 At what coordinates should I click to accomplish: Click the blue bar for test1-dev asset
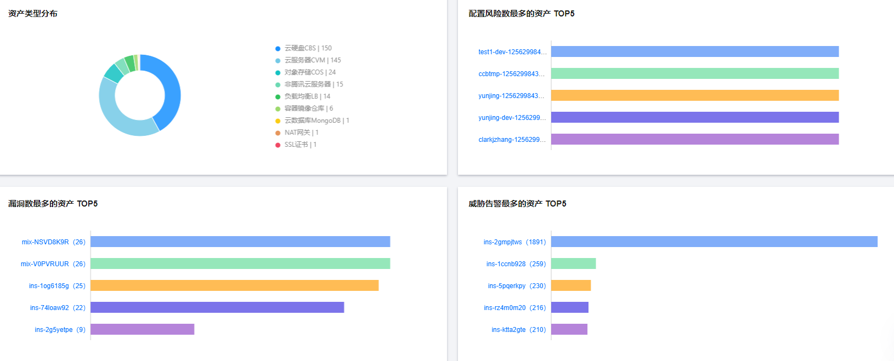(x=695, y=51)
